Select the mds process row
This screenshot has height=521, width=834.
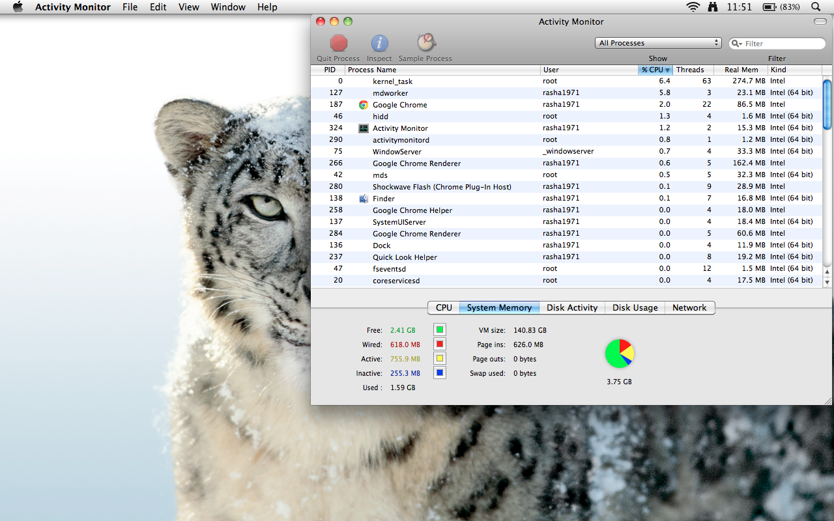tap(566, 175)
